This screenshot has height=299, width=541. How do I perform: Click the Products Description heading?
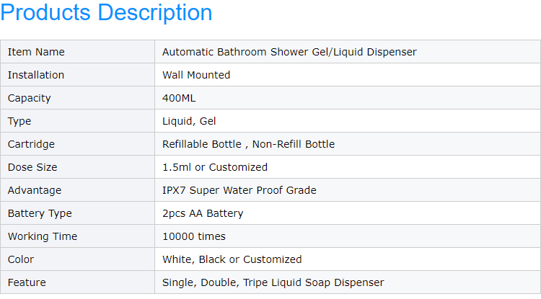(106, 14)
